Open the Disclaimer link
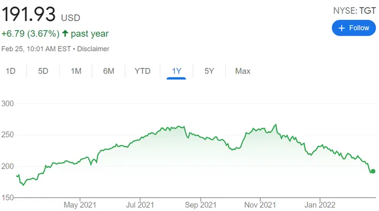The width and height of the screenshot is (379, 211). (x=94, y=49)
